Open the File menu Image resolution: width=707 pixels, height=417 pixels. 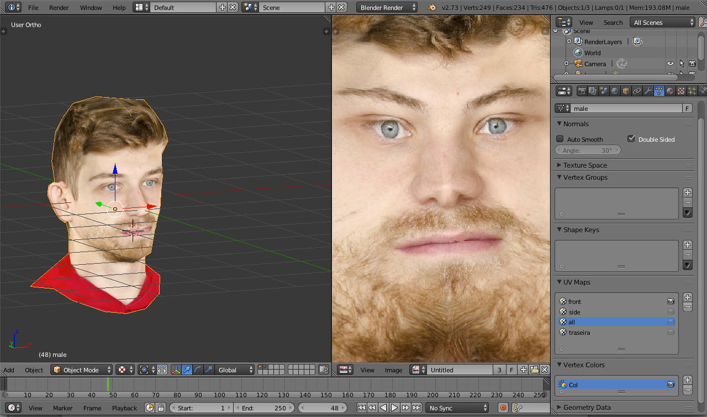[33, 8]
